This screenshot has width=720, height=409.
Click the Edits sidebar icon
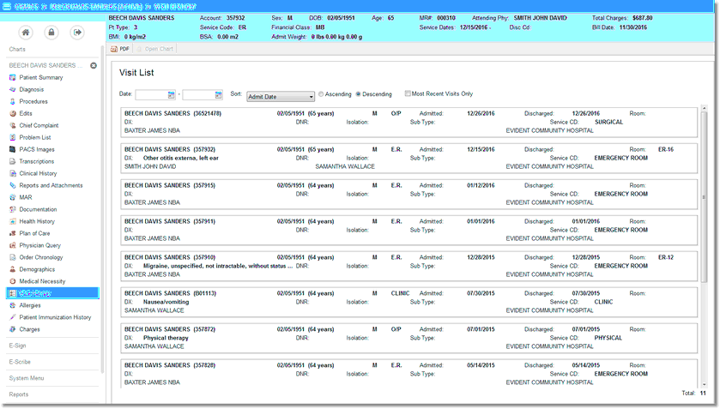tap(13, 113)
